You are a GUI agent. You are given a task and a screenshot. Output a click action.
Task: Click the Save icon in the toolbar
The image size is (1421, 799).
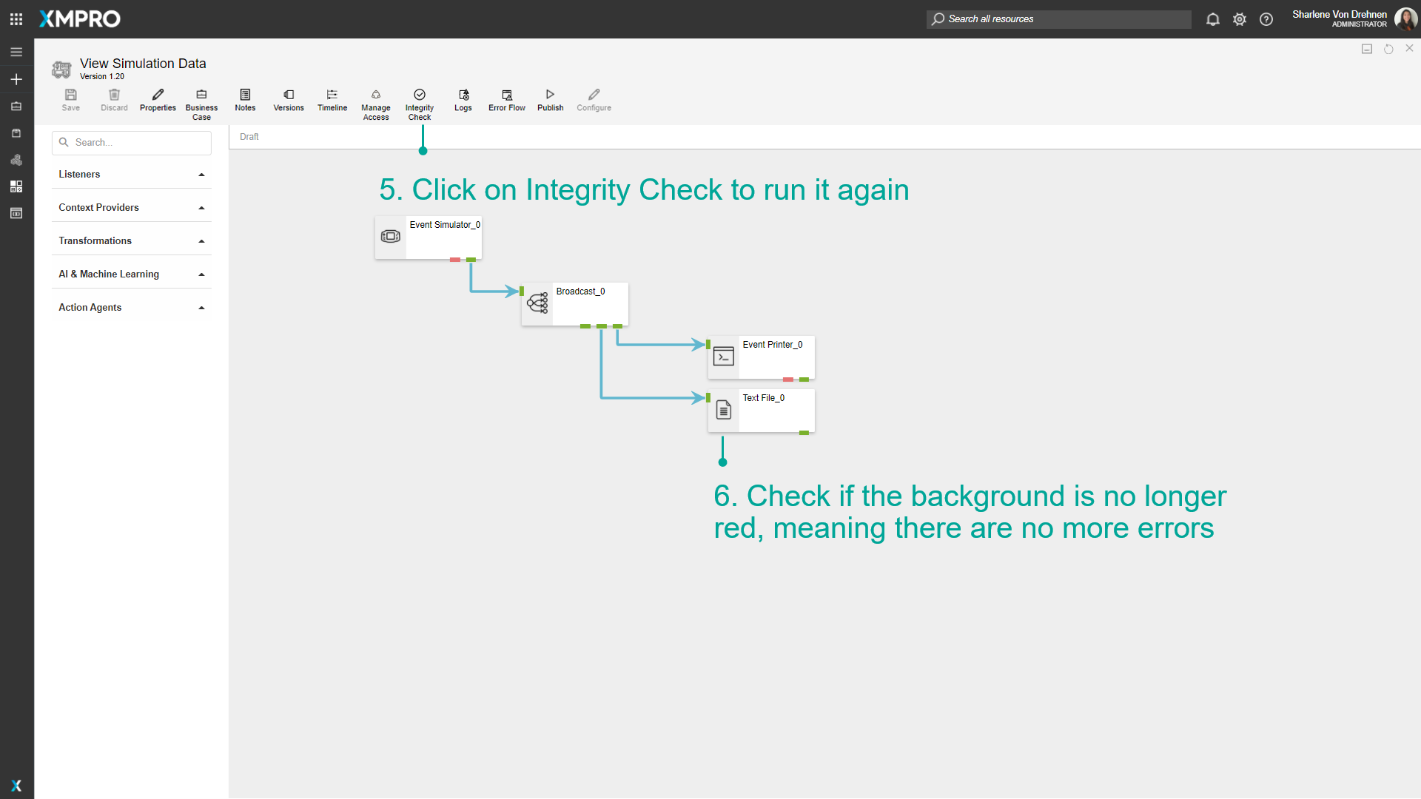[x=70, y=100]
